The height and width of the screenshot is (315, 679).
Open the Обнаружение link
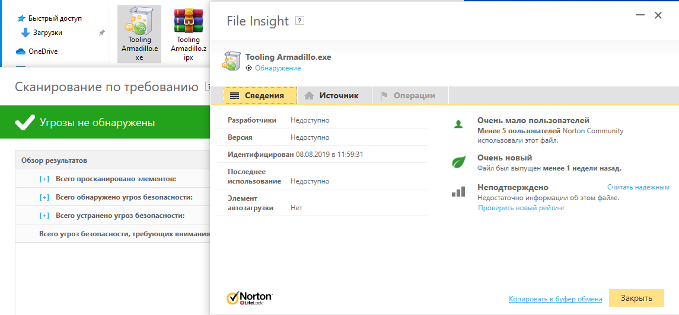pyautogui.click(x=278, y=68)
